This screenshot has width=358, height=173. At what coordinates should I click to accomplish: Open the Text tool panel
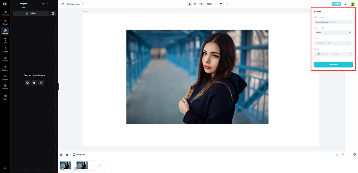point(5,41)
